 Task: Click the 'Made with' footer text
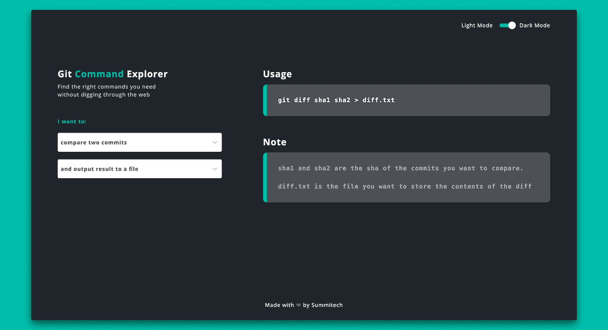(x=279, y=305)
